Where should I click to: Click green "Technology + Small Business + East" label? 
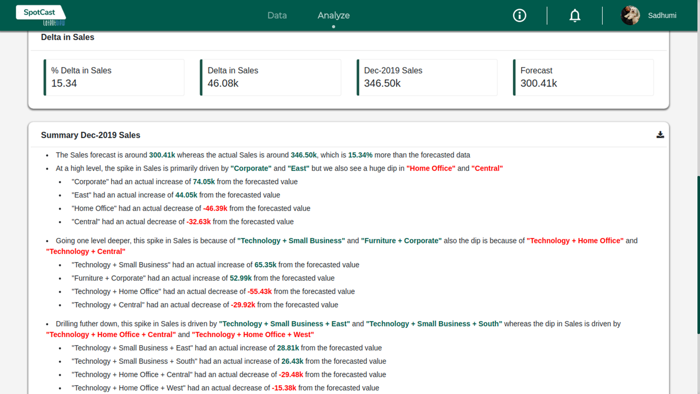coord(284,324)
